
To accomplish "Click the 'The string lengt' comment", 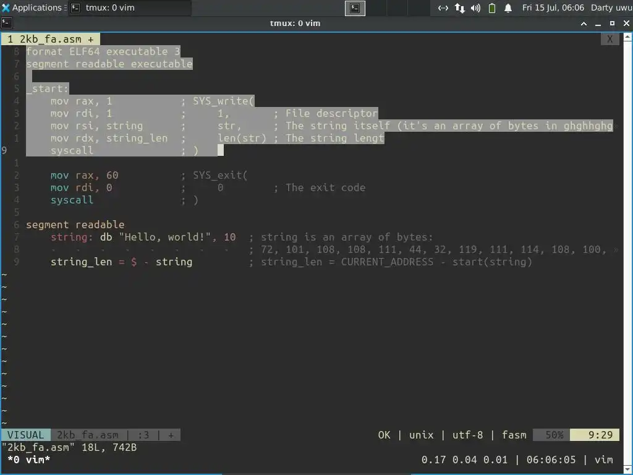I will [334, 138].
